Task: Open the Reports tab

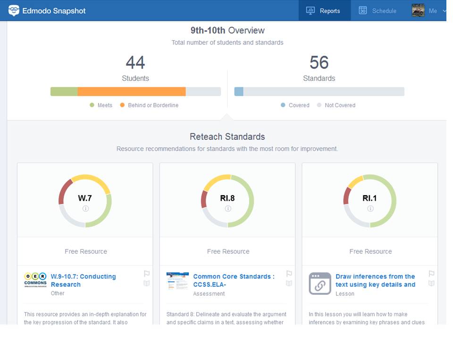Action: click(x=324, y=11)
